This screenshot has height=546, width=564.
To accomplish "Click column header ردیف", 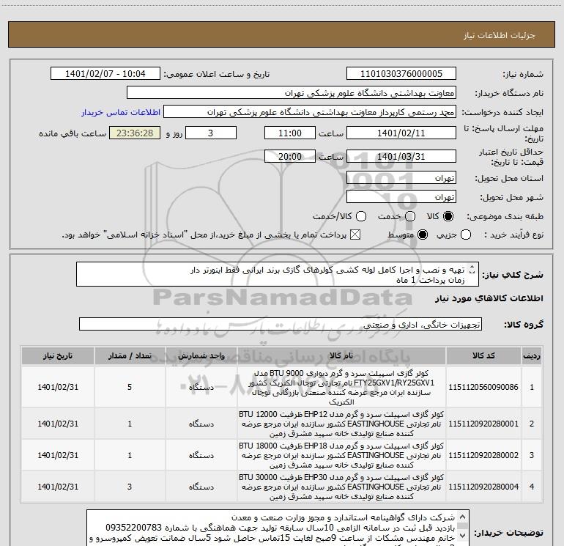I will click(532, 356).
